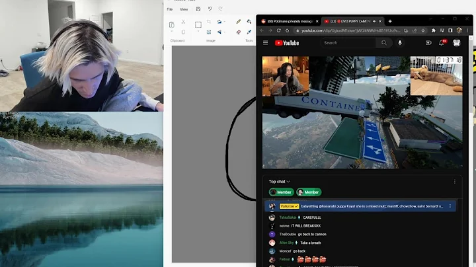The image size is (476, 267).
Task: Click the chat username TheDouble
Action: point(288,234)
